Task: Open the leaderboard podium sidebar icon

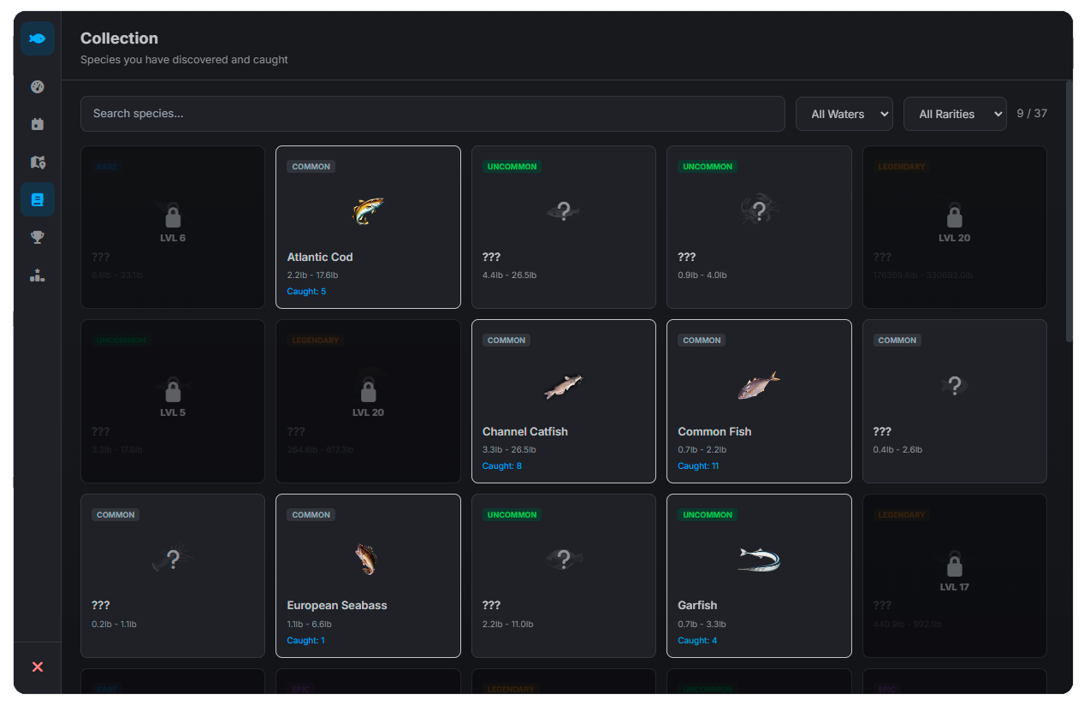Action: click(38, 275)
